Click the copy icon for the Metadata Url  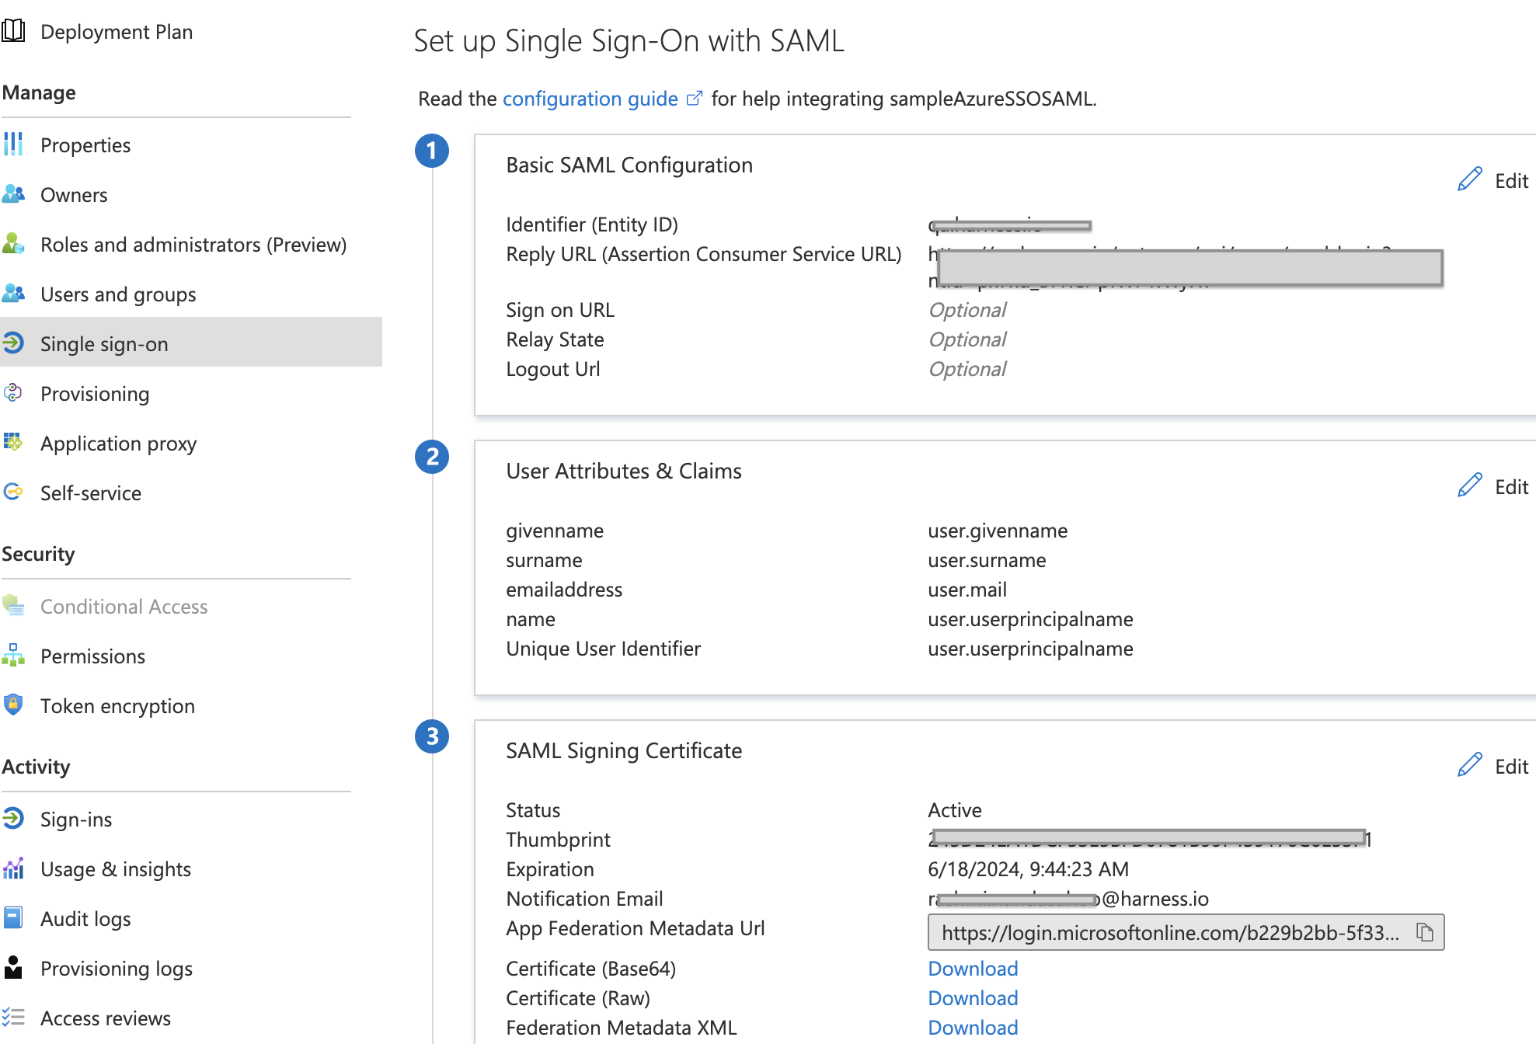(1424, 932)
